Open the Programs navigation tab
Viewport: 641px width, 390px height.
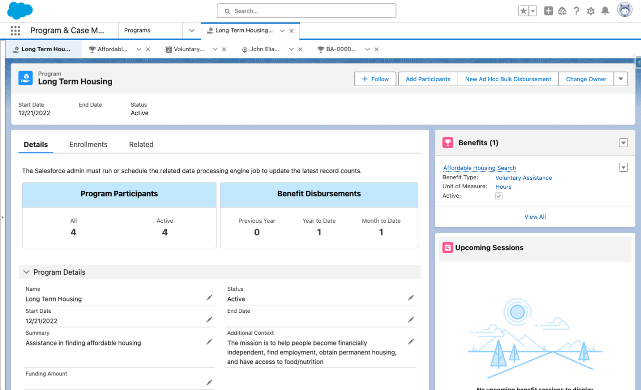point(137,31)
